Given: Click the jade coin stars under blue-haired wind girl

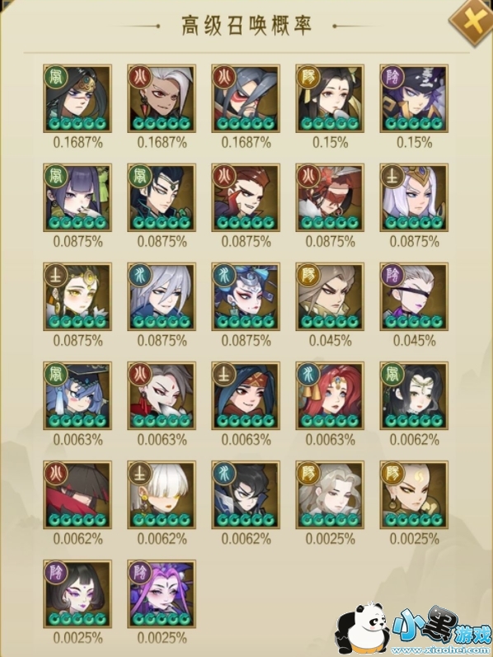Looking at the screenshot, I should (x=77, y=421).
